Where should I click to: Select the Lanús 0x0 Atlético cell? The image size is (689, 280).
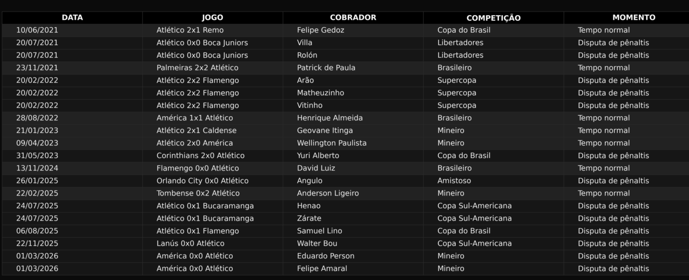click(190, 243)
